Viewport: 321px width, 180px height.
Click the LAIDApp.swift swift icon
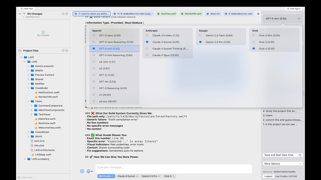tap(32, 155)
